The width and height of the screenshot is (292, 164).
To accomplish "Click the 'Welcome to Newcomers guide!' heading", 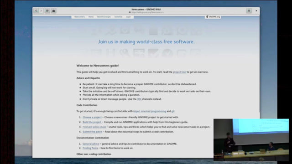I will point(97,66).
